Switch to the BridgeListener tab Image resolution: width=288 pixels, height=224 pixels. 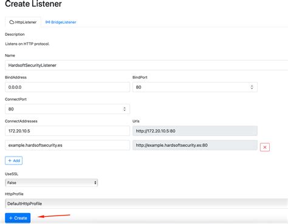pyautogui.click(x=61, y=22)
